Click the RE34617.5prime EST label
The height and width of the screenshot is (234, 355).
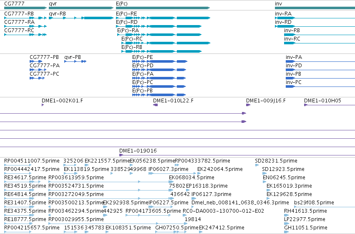coord(25,178)
